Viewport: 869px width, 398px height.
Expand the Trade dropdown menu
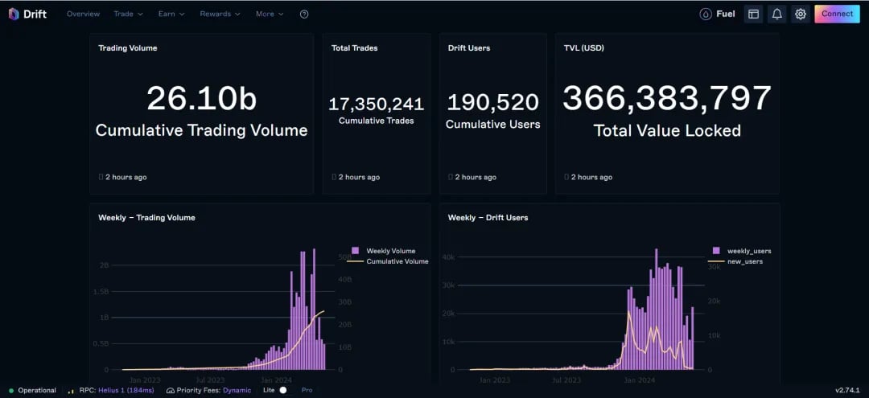129,14
